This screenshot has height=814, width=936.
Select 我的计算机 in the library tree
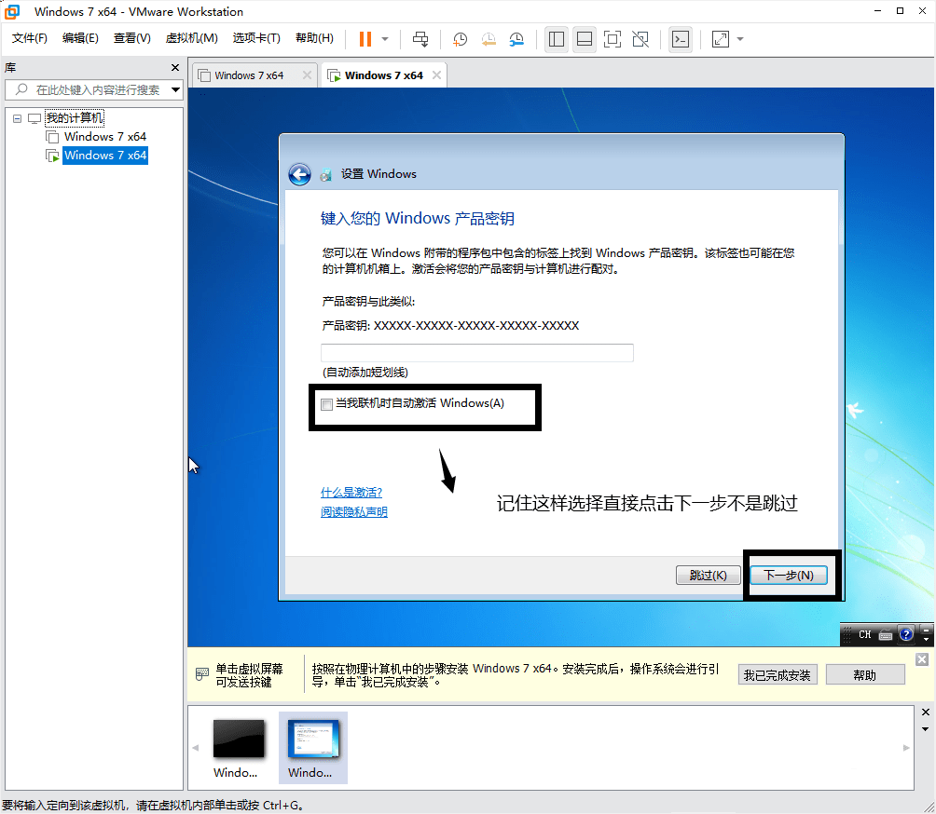tap(75, 118)
